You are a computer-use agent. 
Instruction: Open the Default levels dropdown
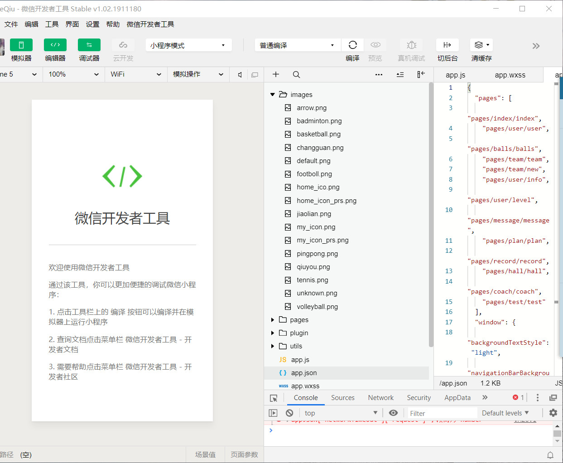505,413
